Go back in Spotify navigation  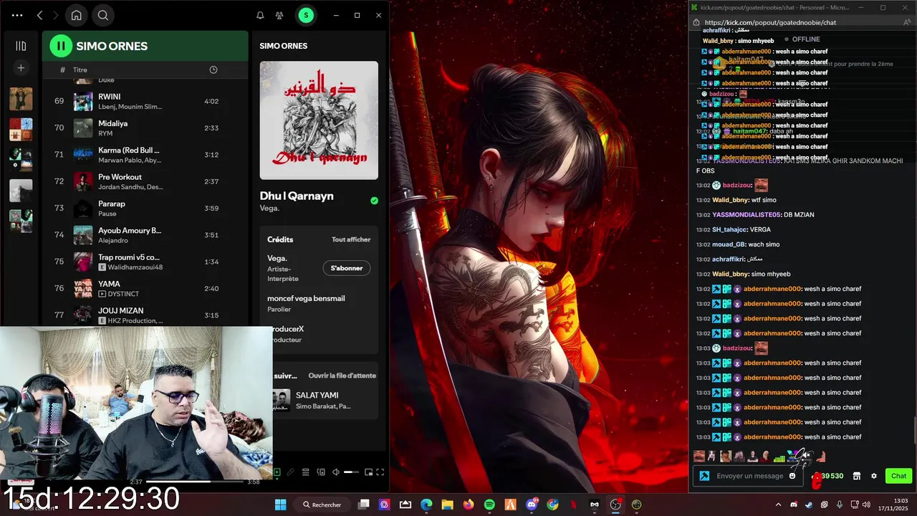tap(39, 15)
